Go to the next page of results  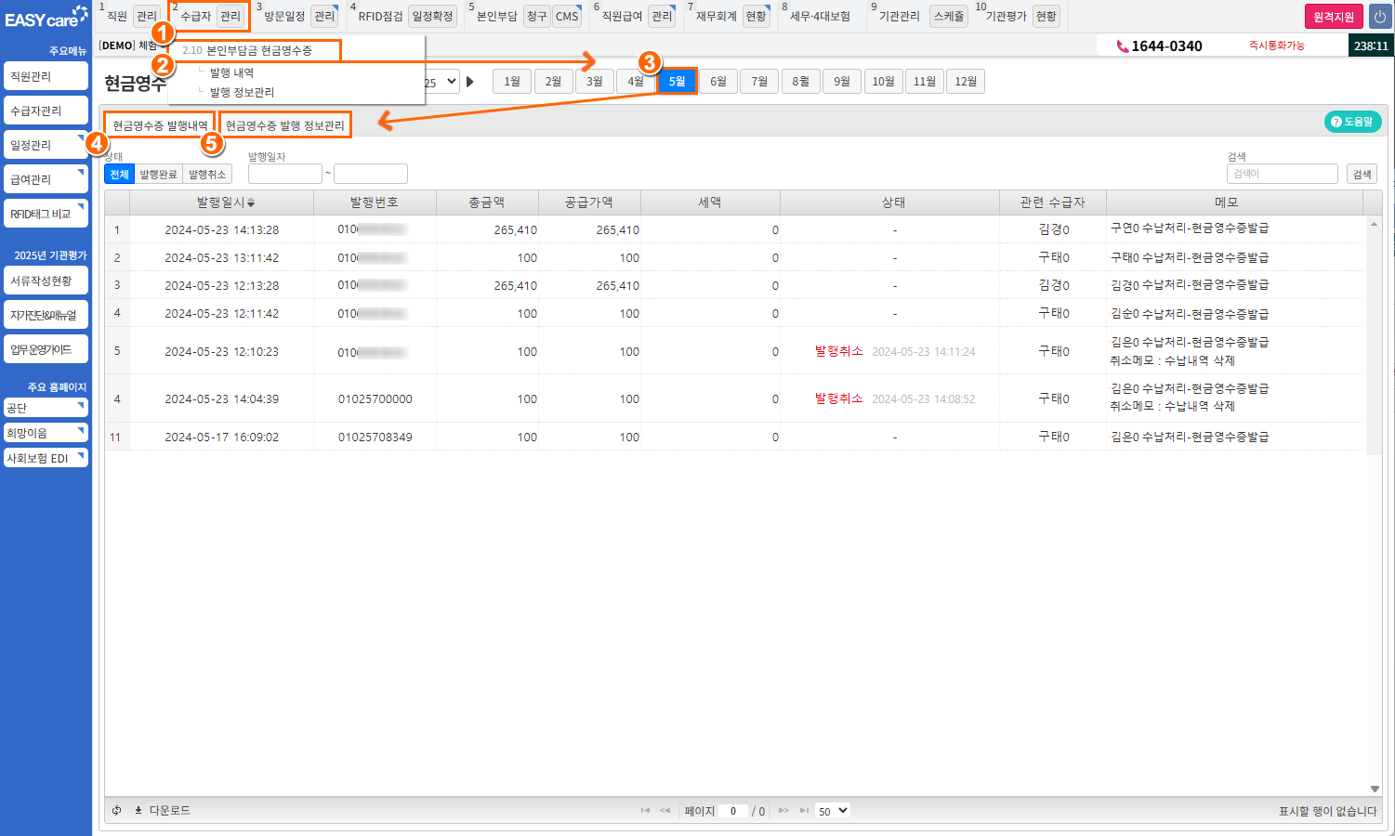point(783,811)
